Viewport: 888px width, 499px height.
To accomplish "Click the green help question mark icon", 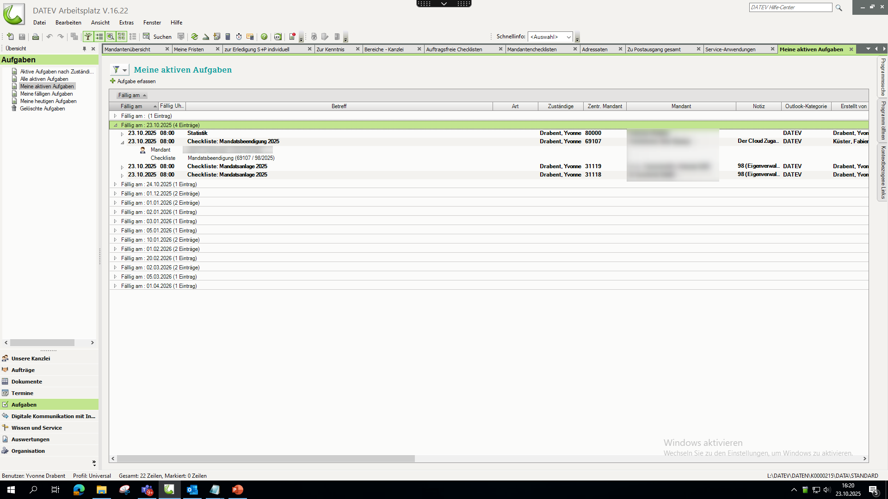I will pyautogui.click(x=264, y=37).
